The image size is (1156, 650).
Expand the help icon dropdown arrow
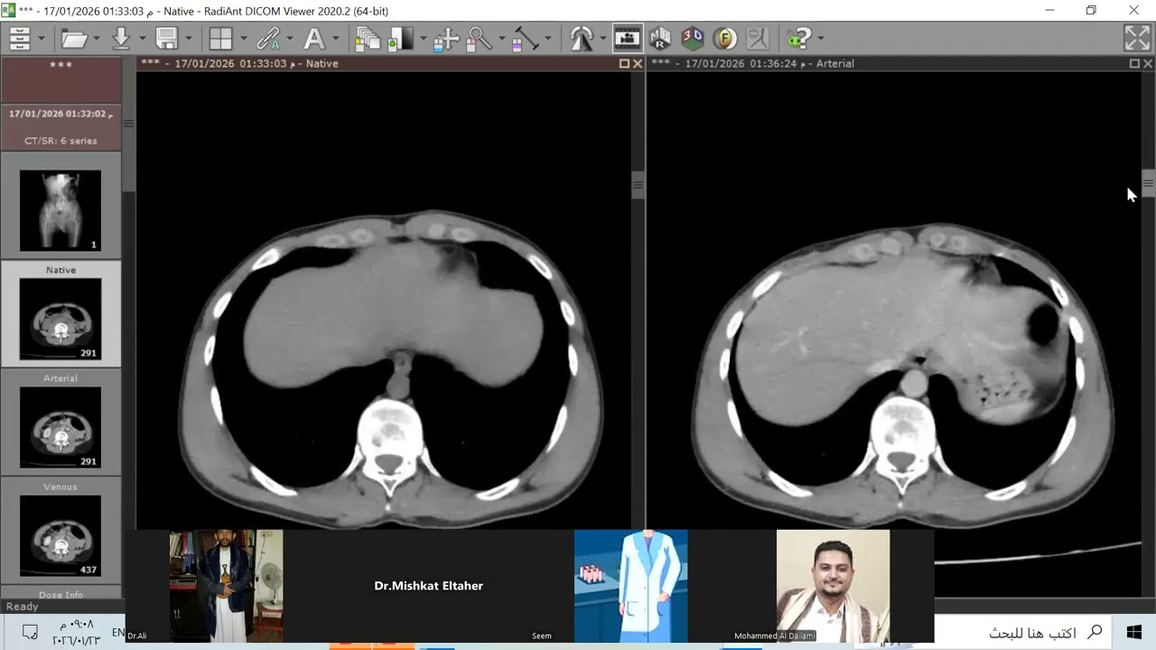point(820,39)
